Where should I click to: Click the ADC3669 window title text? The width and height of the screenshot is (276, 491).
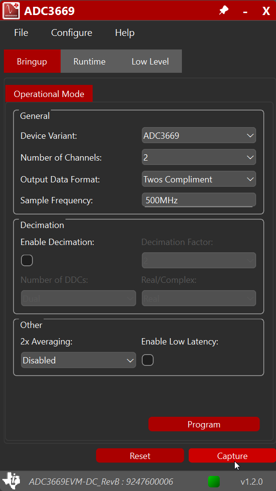click(x=49, y=11)
